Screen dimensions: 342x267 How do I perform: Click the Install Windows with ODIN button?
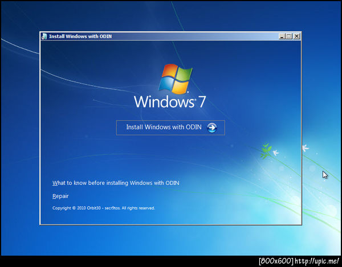point(170,128)
